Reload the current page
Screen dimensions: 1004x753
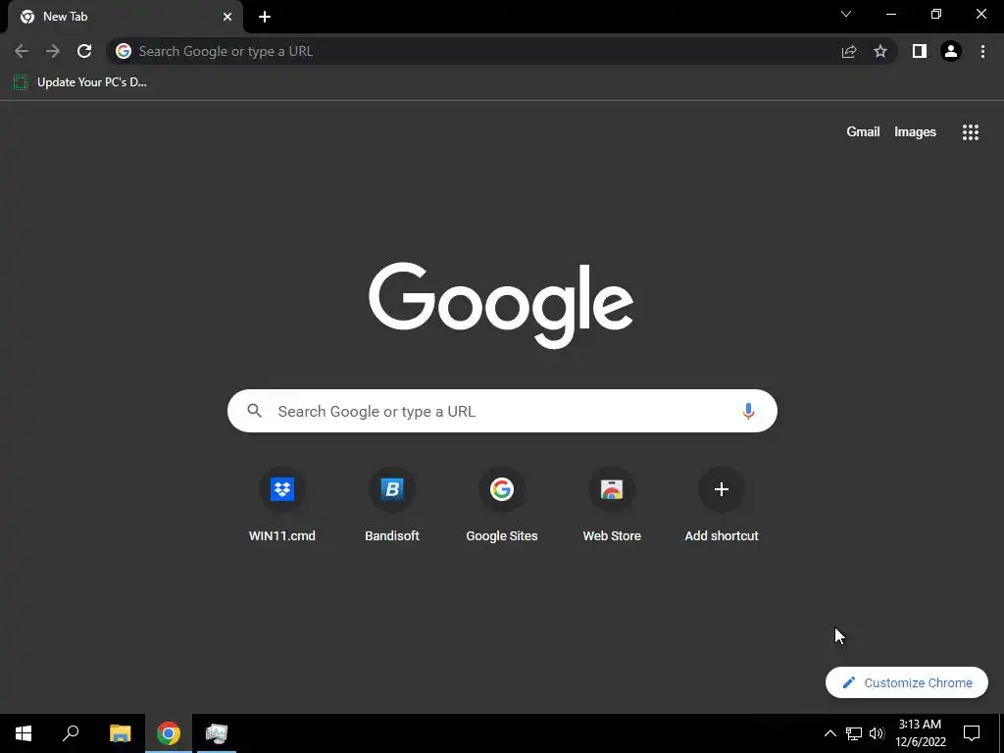[84, 51]
